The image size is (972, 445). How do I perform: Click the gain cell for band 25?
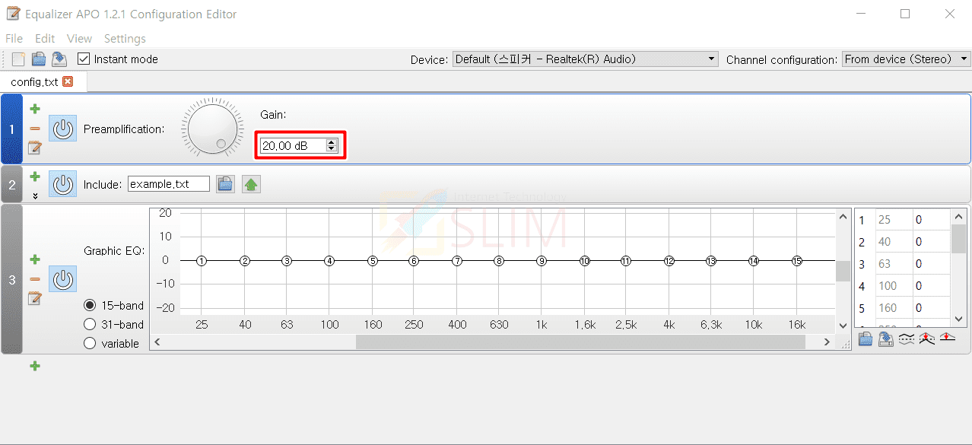[x=931, y=220]
